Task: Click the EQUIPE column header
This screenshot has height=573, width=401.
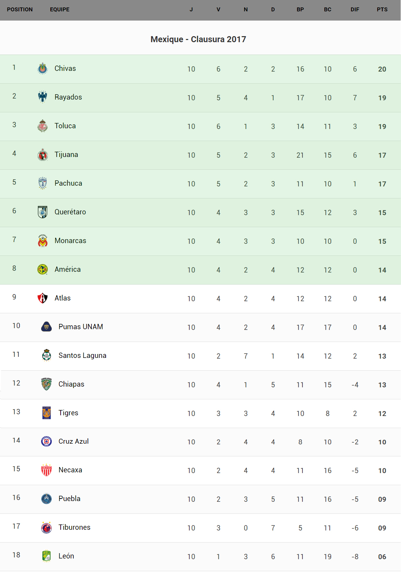Action: [60, 10]
